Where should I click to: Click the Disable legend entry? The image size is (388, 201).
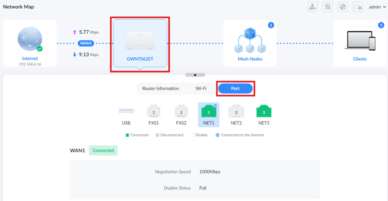coord(199,135)
